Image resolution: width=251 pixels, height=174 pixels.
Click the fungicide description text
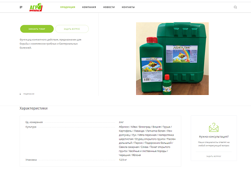(51, 44)
